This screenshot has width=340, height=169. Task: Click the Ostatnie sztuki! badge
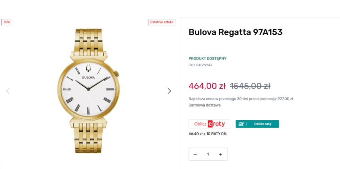tap(162, 22)
